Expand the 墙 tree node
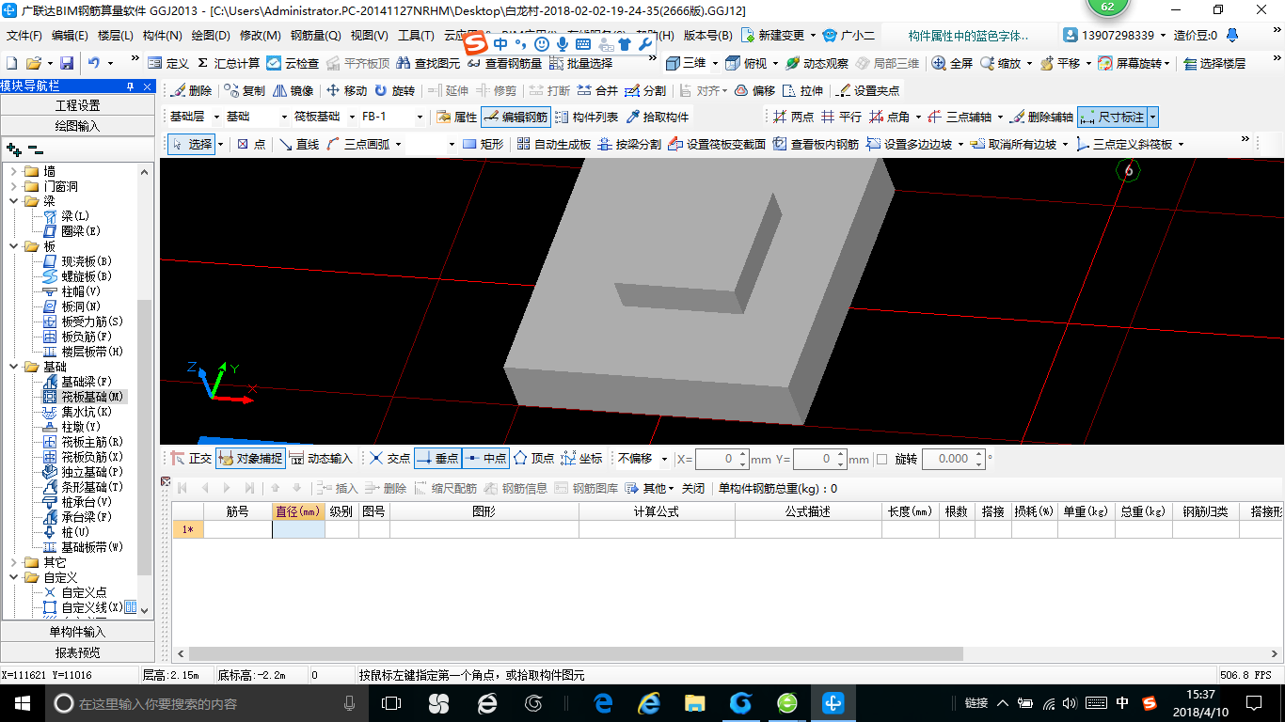 pos(13,171)
